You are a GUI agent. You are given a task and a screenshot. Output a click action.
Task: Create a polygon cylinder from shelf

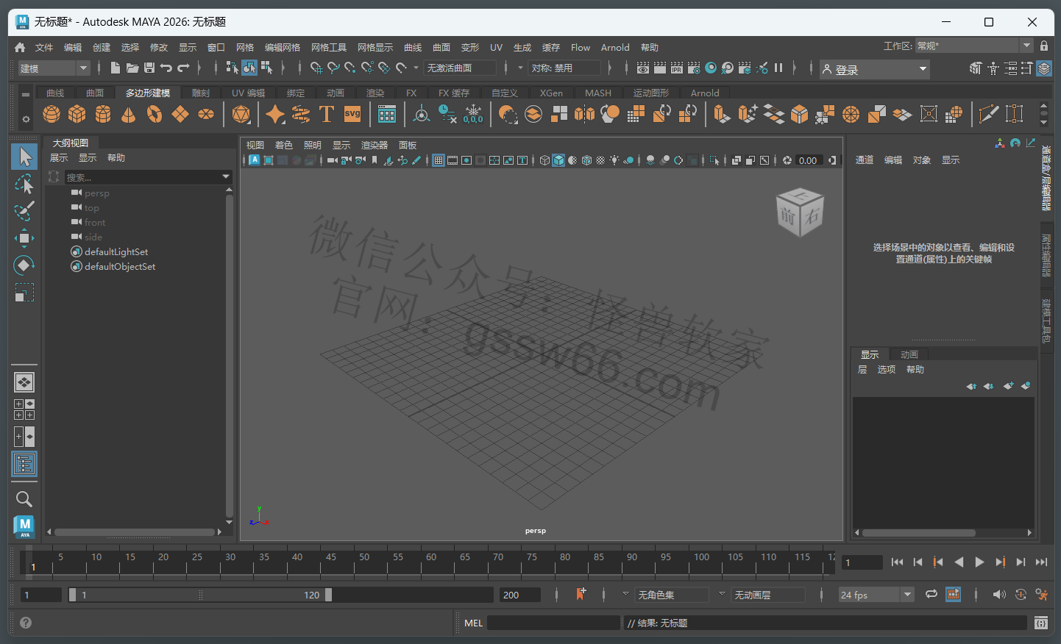(103, 114)
